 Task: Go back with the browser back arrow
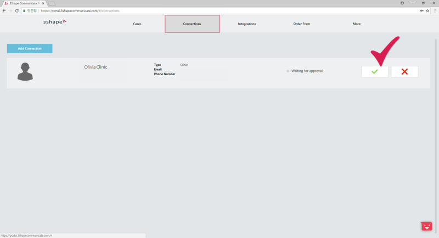tap(4, 10)
